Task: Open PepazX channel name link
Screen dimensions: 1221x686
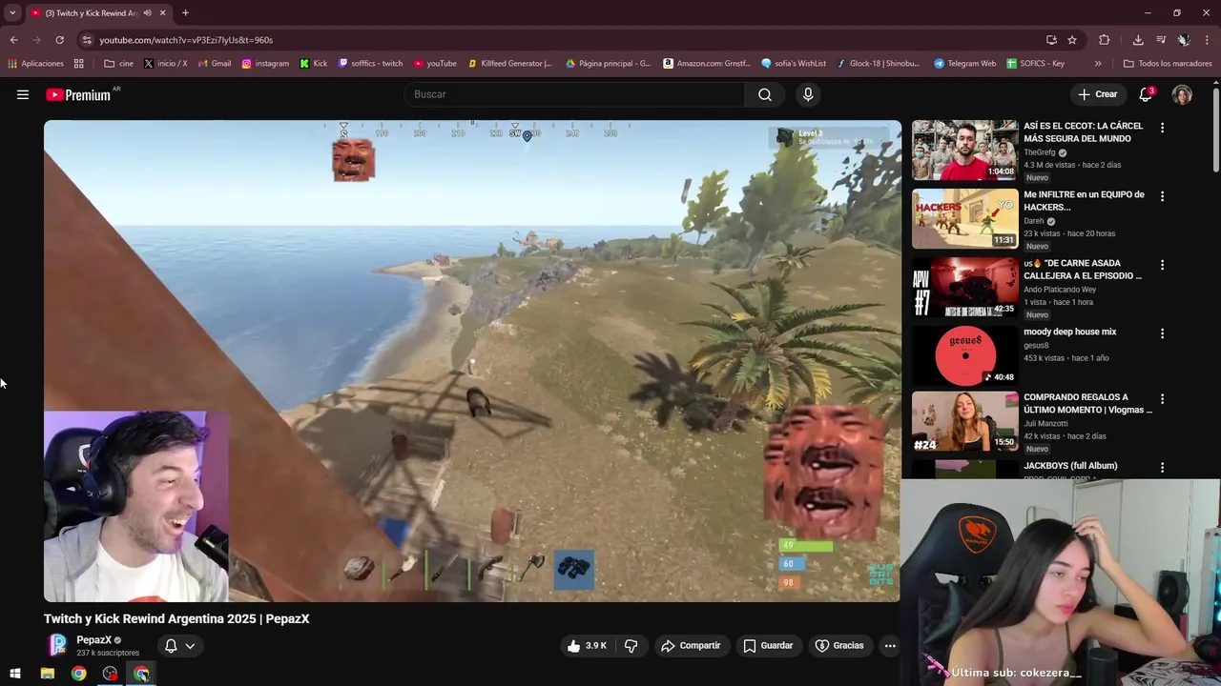Action: pos(94,640)
